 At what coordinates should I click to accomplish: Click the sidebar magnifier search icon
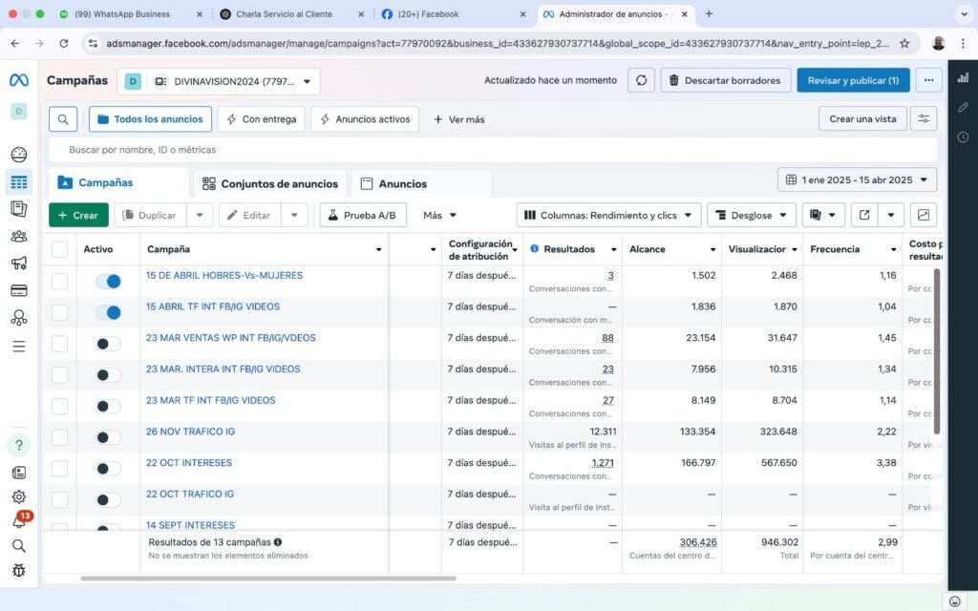(19, 546)
